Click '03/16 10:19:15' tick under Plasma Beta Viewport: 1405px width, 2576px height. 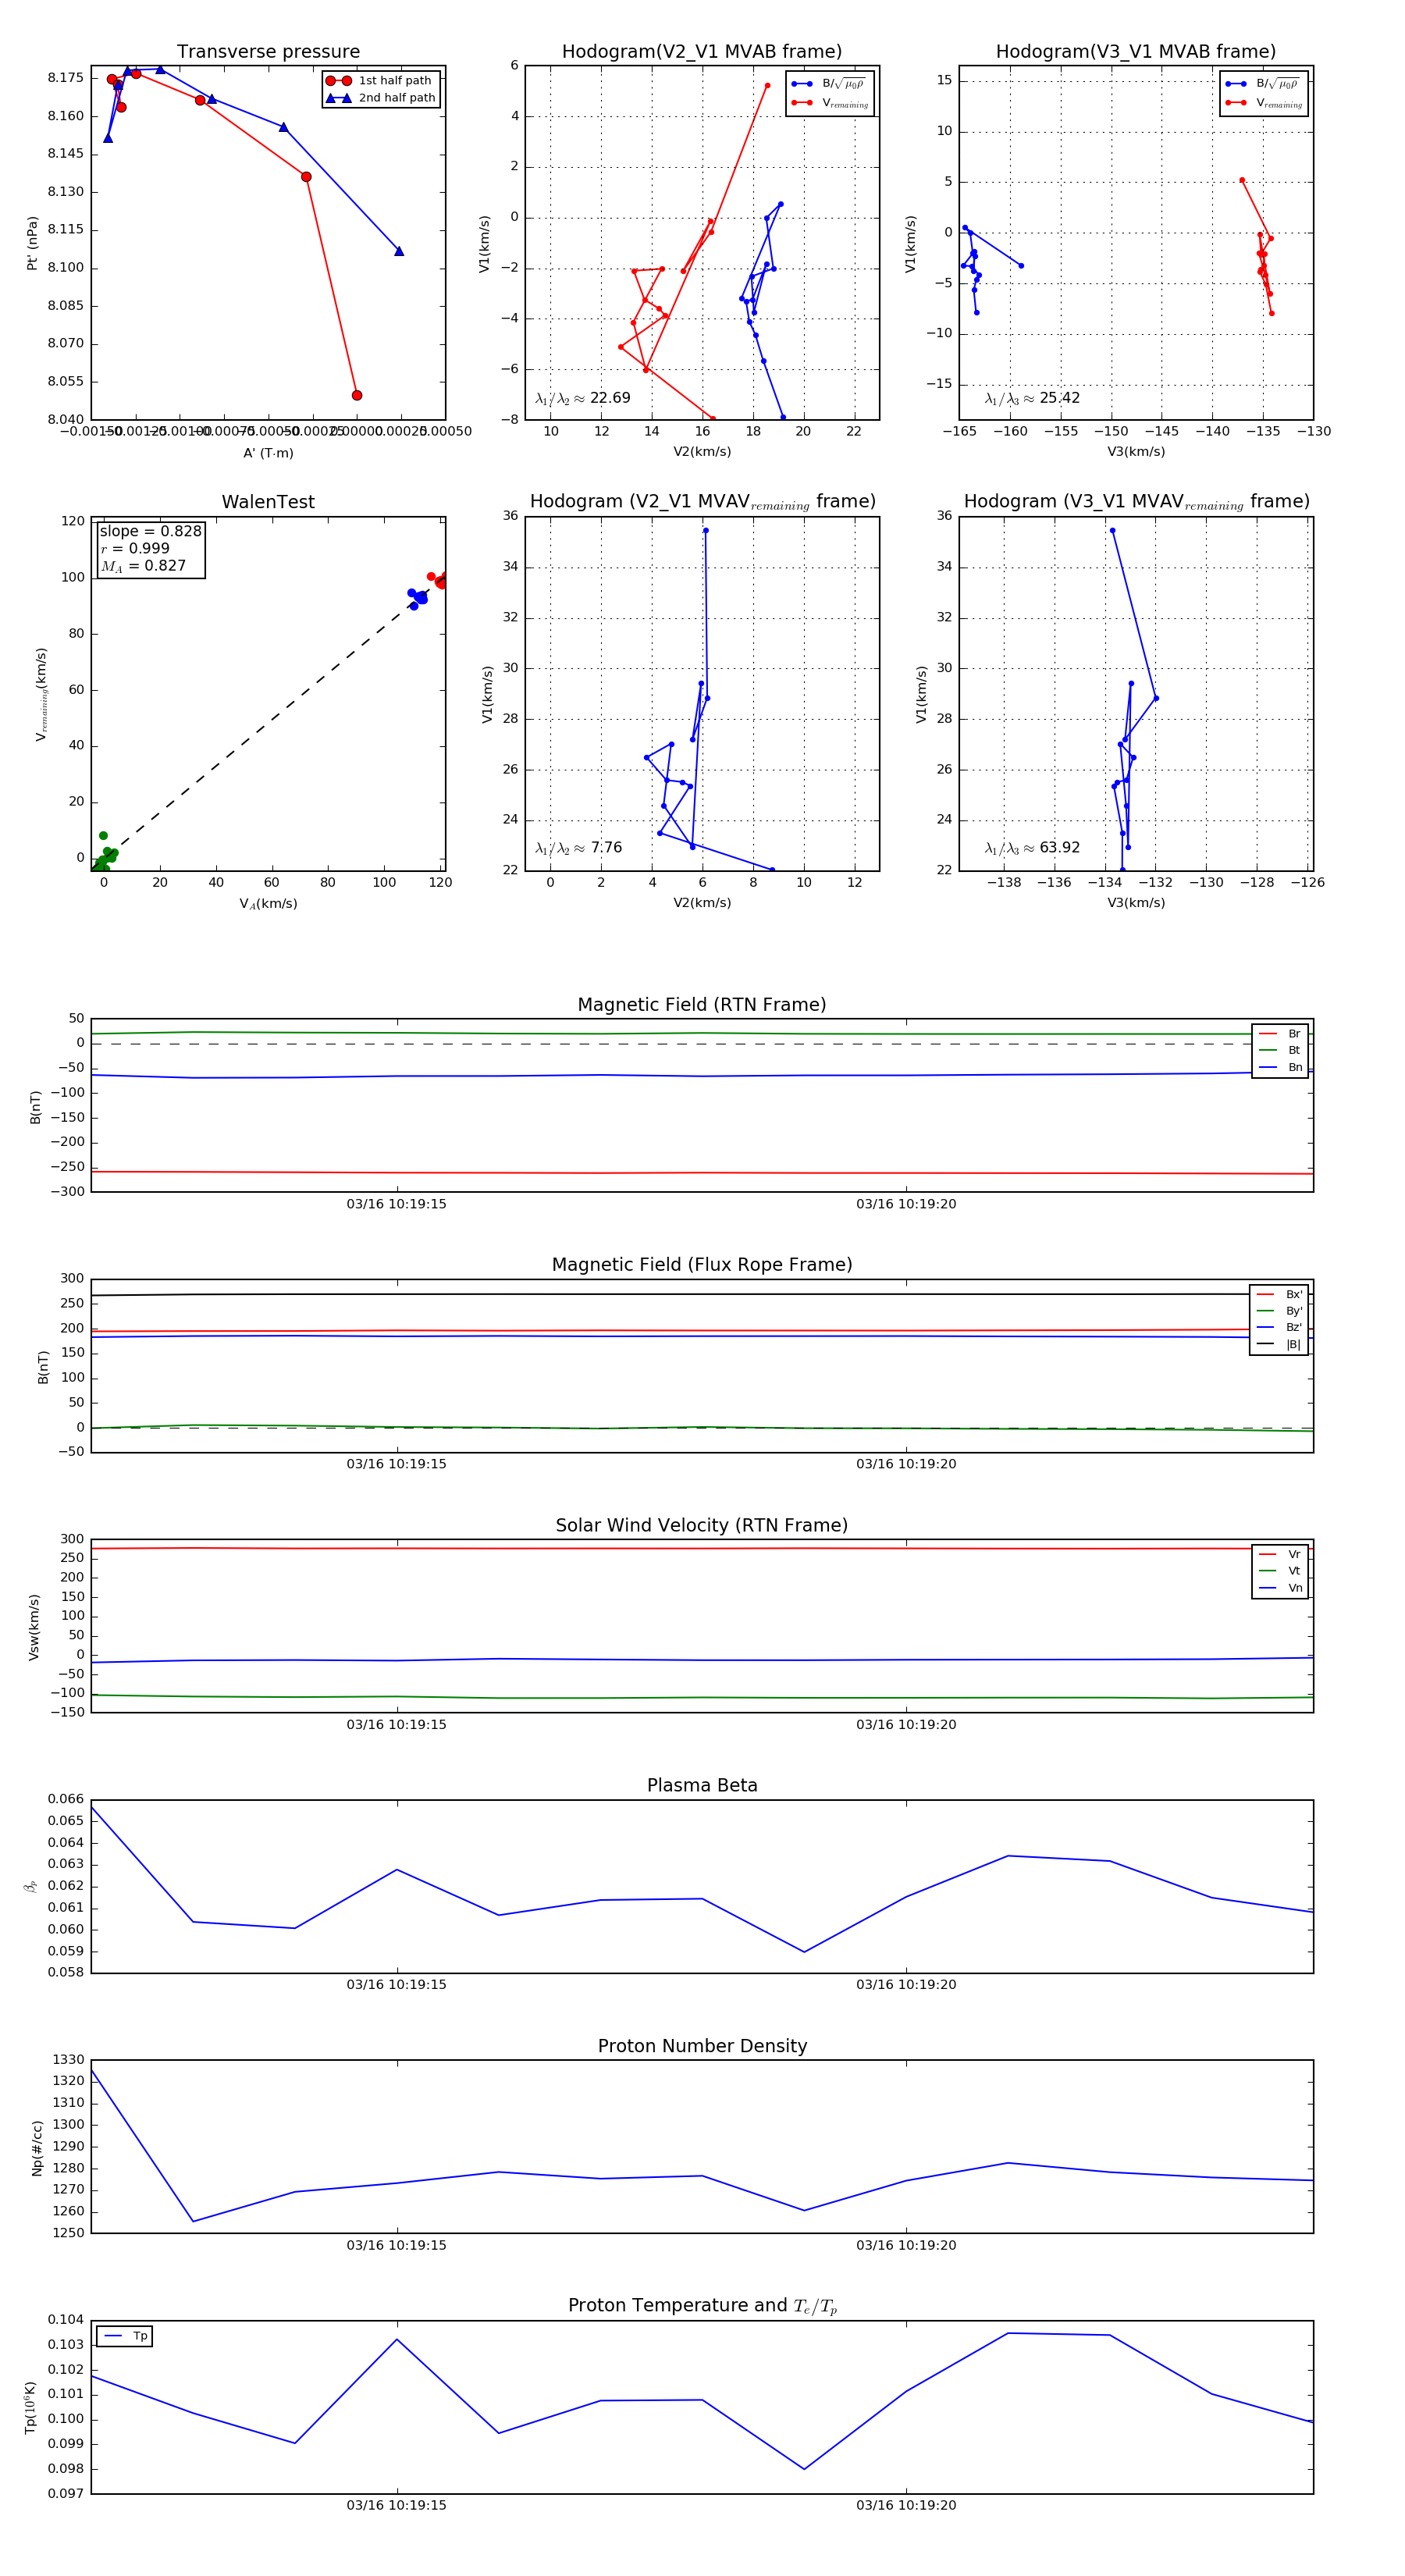point(397,1985)
